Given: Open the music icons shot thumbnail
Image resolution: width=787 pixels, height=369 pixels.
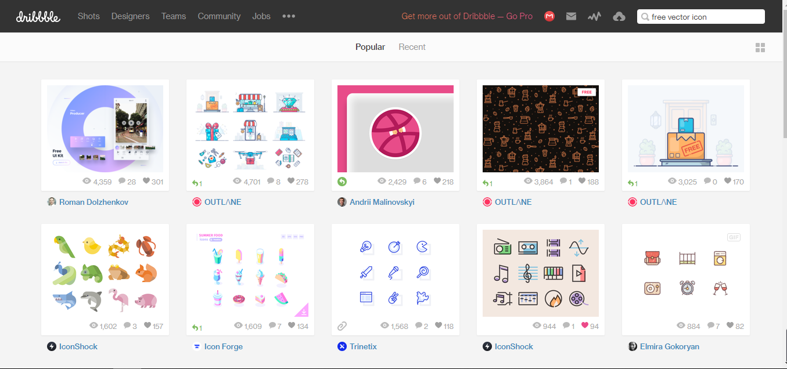Looking at the screenshot, I should 541,273.
